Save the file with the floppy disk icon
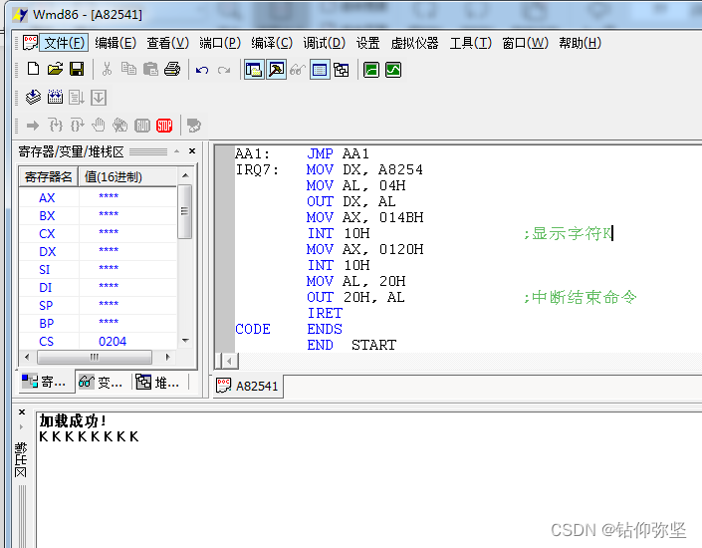Screen dimensions: 702x548 77,70
